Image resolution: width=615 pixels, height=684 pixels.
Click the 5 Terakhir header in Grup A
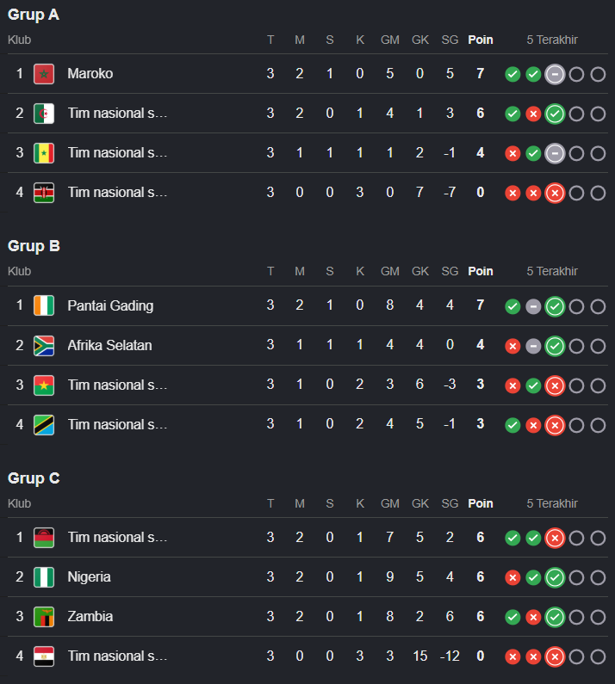point(552,40)
